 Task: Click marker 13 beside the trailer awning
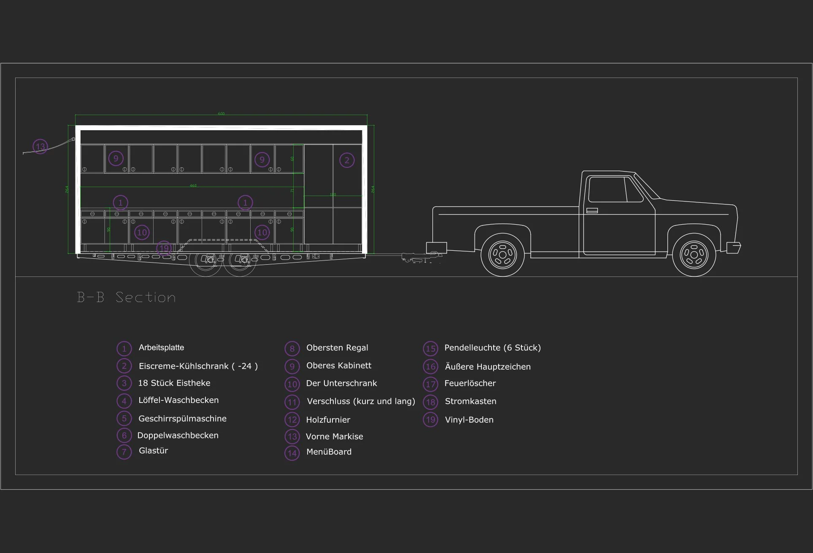pyautogui.click(x=40, y=147)
